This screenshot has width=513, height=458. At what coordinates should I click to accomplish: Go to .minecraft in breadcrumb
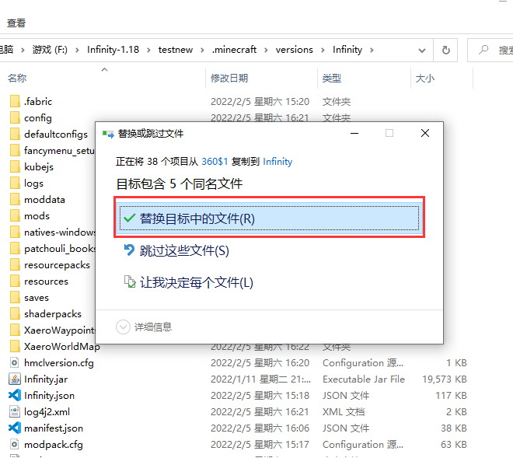[x=234, y=50]
